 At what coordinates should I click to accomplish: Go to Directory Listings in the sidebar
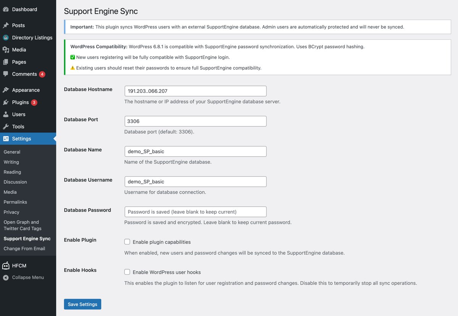point(28,37)
